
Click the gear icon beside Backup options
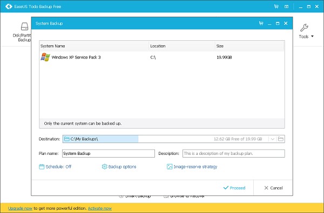[105, 167]
